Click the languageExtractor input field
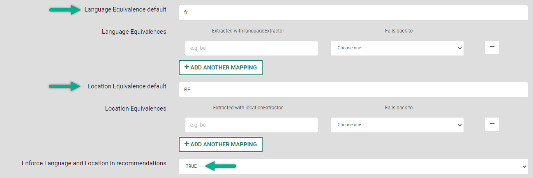 [251, 48]
